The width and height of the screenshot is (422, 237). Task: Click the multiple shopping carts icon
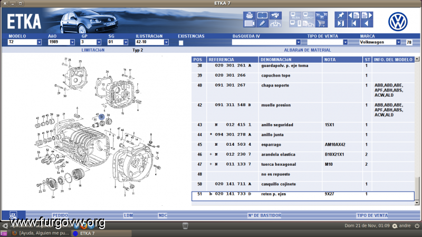click(x=321, y=15)
